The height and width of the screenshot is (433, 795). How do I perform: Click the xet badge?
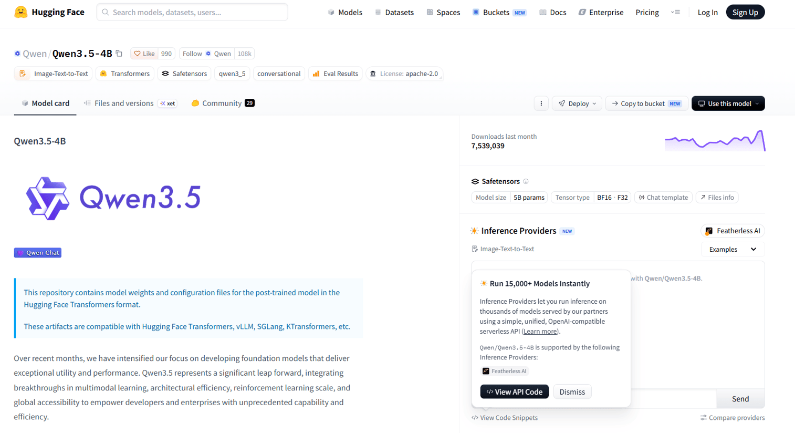click(168, 104)
